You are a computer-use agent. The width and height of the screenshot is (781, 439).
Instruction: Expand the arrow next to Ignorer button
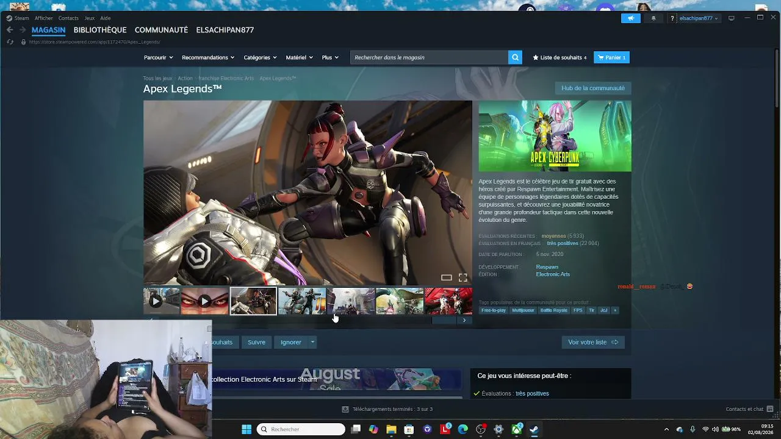pos(312,342)
